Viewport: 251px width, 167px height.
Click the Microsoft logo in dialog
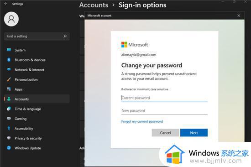point(124,45)
